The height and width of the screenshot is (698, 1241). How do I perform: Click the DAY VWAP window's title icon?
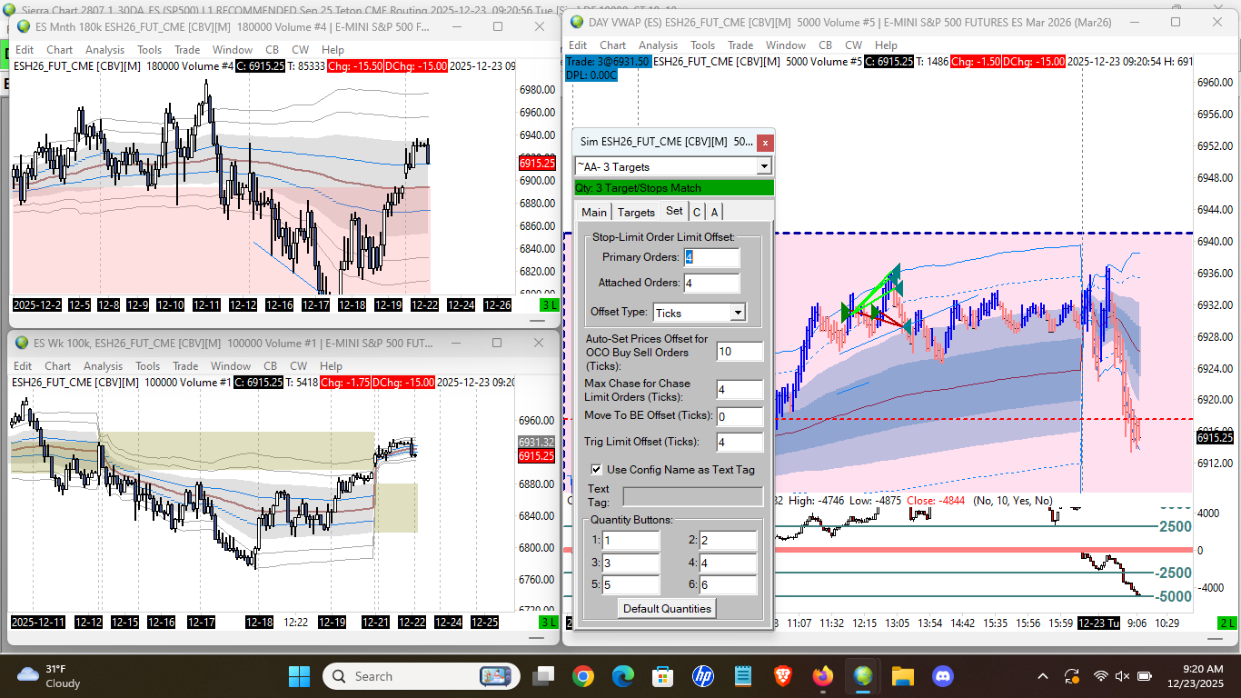(x=577, y=21)
